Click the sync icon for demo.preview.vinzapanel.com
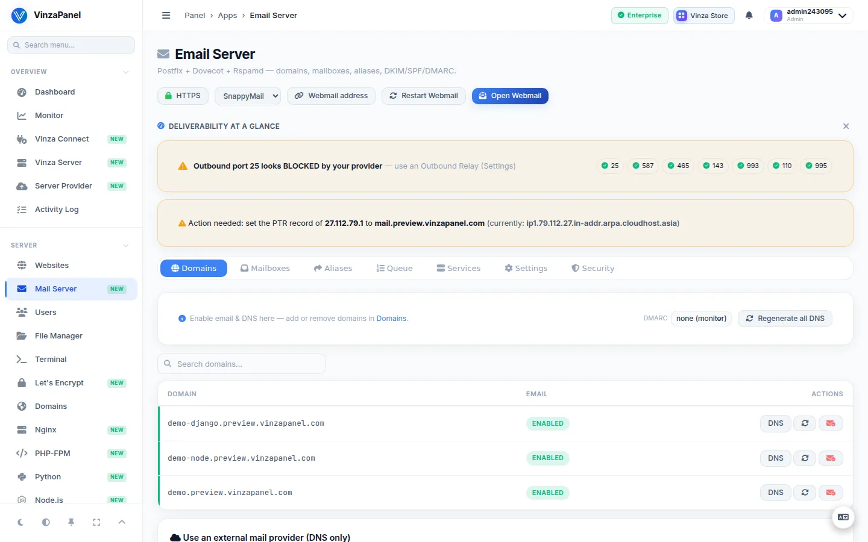 [805, 493]
